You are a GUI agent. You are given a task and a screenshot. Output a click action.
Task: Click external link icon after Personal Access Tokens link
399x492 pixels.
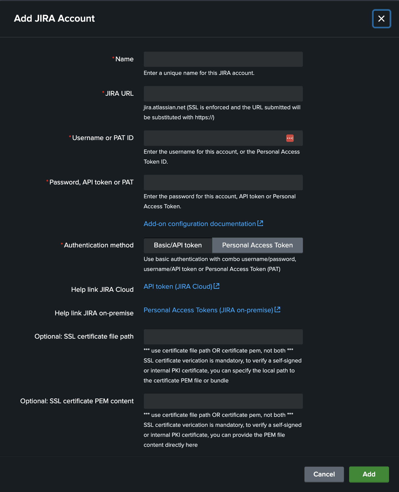tap(277, 310)
